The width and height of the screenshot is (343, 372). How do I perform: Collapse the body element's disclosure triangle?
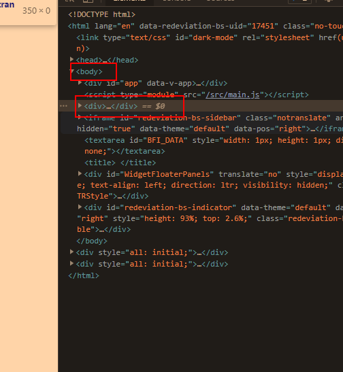(x=72, y=71)
